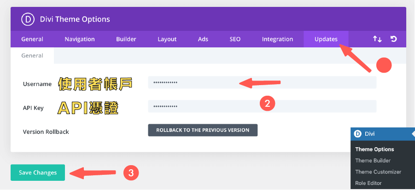The height and width of the screenshot is (190, 415).
Task: Select the Updates tab
Action: (x=326, y=39)
